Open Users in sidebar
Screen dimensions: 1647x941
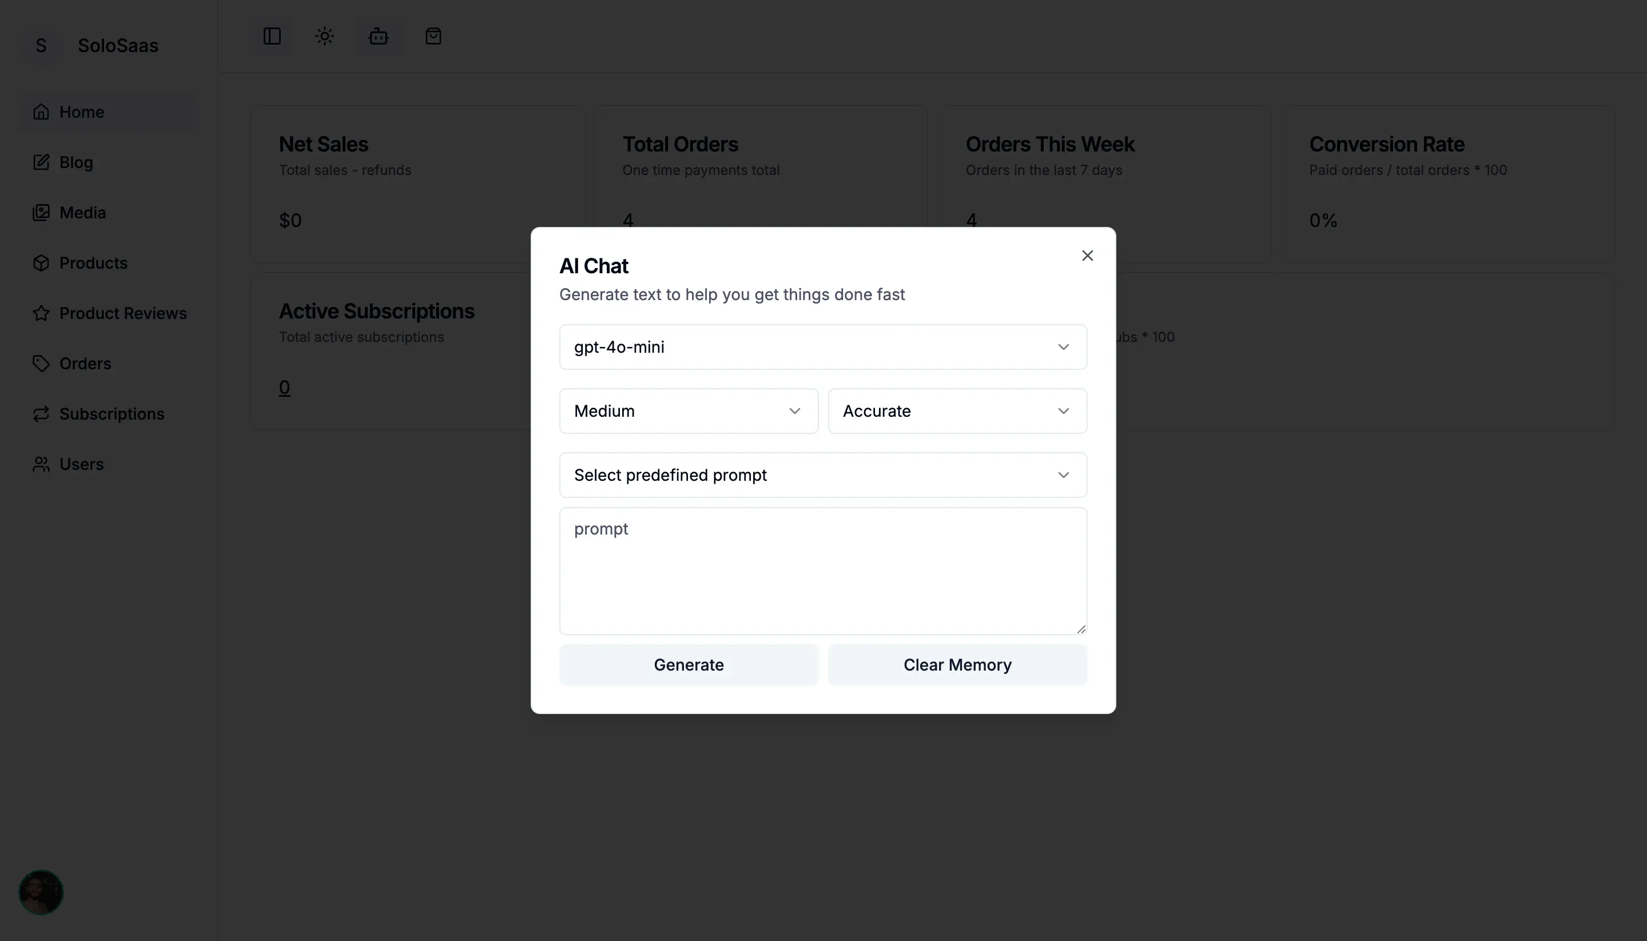[x=109, y=465]
